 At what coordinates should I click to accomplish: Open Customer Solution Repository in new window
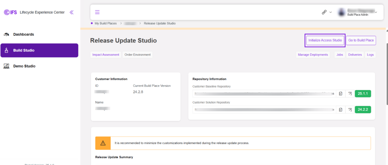350,110
